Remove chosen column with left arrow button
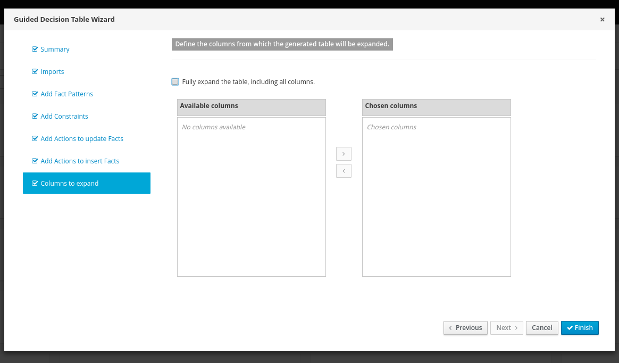Screen dimensions: 619x363 (x=344, y=171)
